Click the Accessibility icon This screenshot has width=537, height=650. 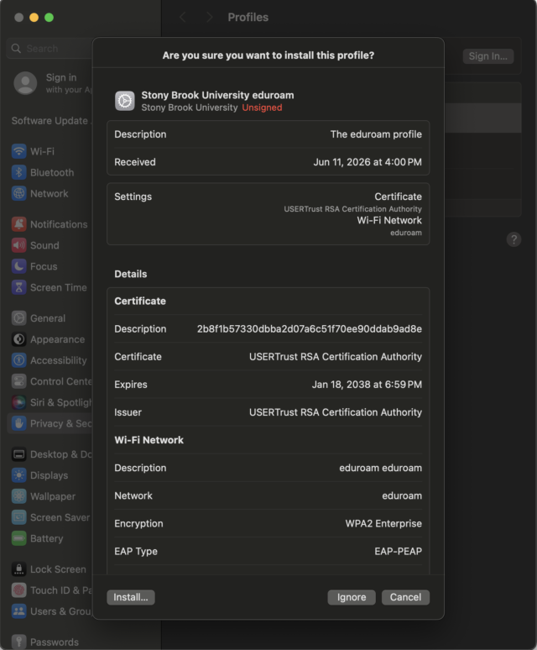[x=18, y=360]
